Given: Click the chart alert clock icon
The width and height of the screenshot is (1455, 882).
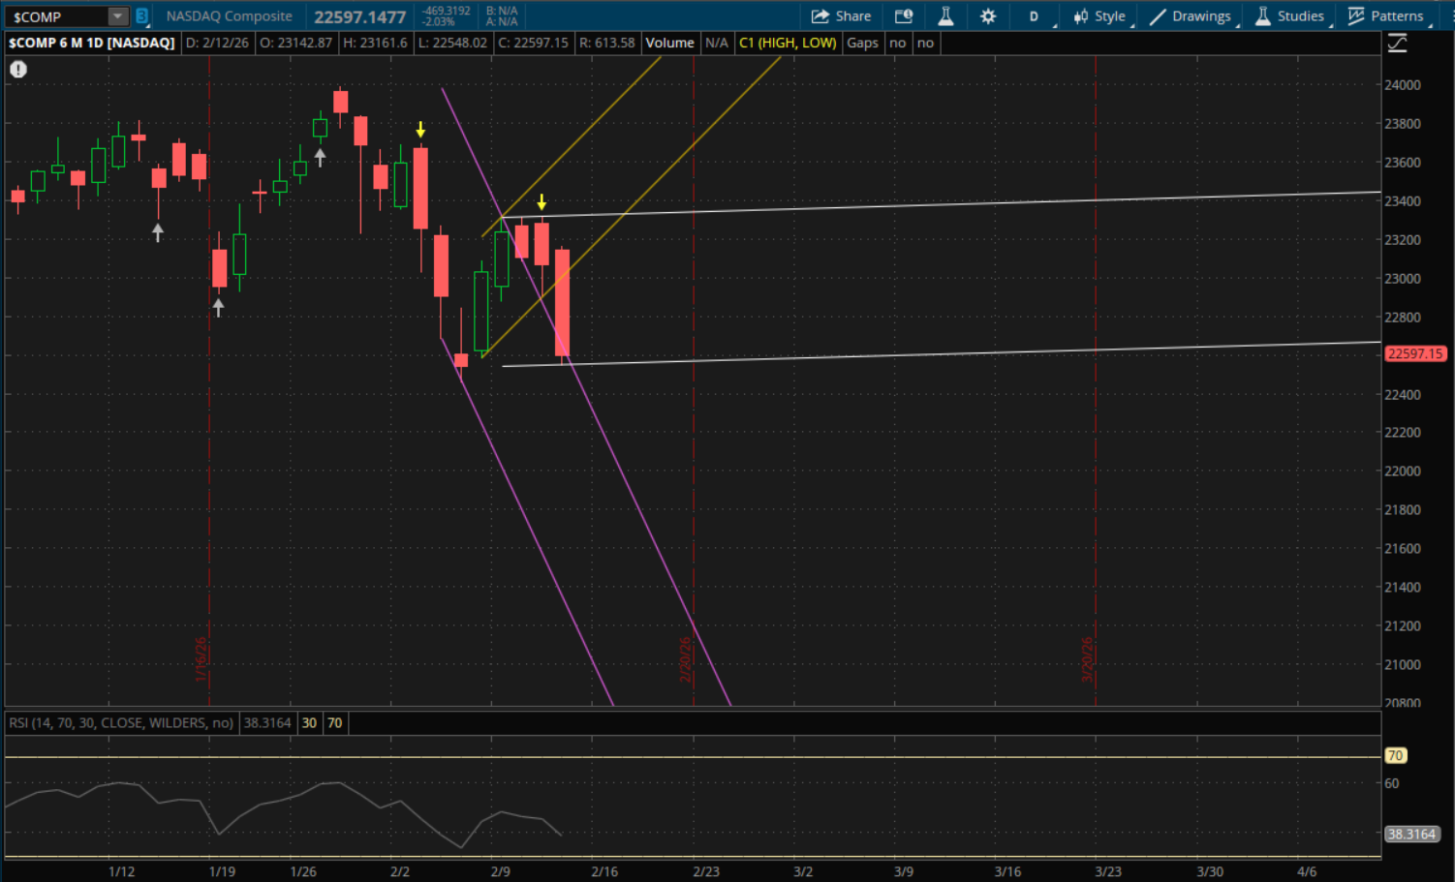Looking at the screenshot, I should pos(904,16).
